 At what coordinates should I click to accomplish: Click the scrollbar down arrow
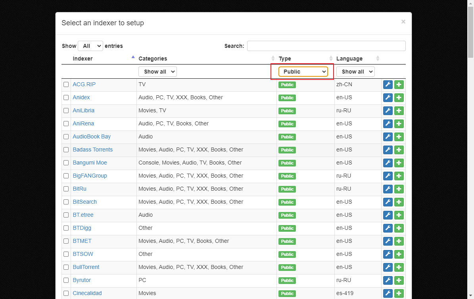coord(471,296)
